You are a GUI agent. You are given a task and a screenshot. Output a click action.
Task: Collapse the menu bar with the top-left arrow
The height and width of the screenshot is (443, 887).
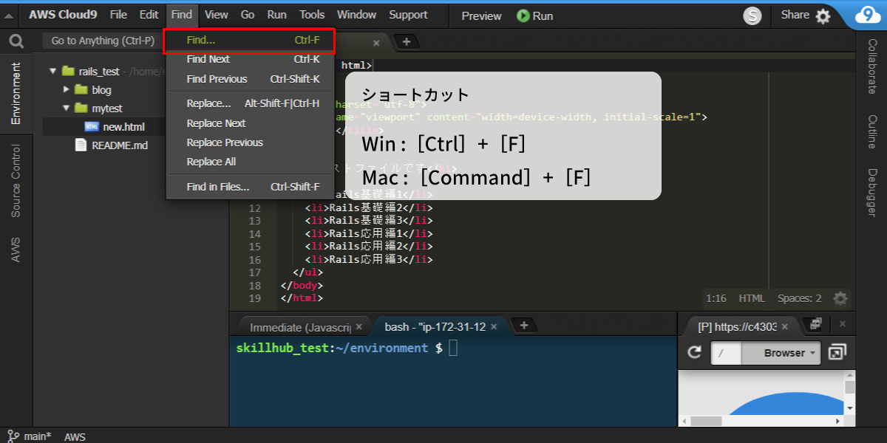(x=10, y=16)
